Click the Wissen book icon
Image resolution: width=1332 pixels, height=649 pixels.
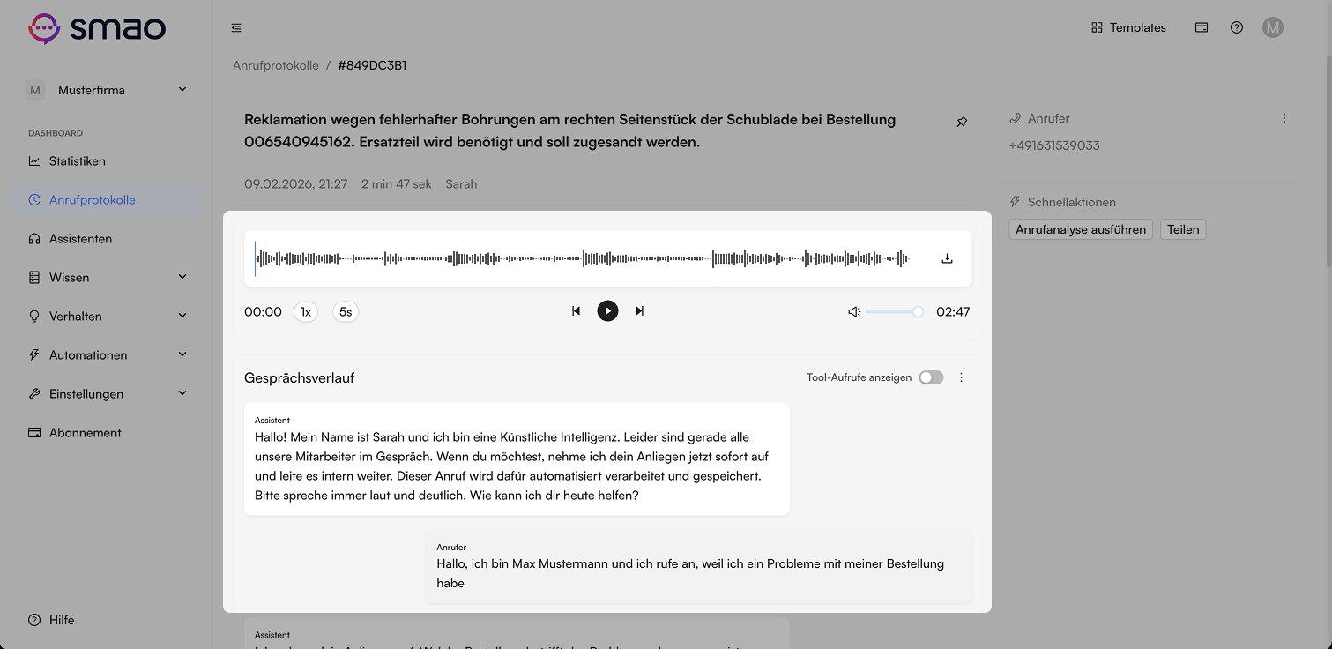(34, 278)
